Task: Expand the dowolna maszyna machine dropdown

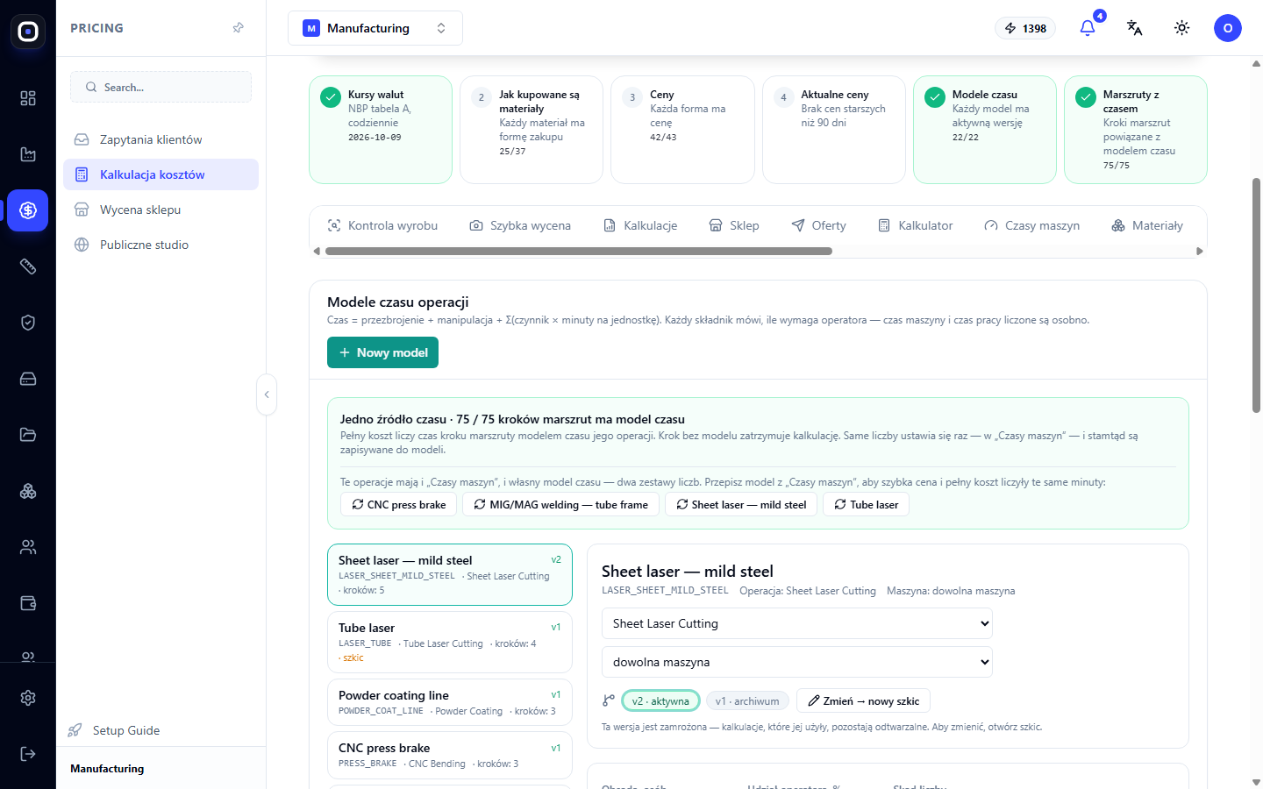Action: [x=797, y=662]
